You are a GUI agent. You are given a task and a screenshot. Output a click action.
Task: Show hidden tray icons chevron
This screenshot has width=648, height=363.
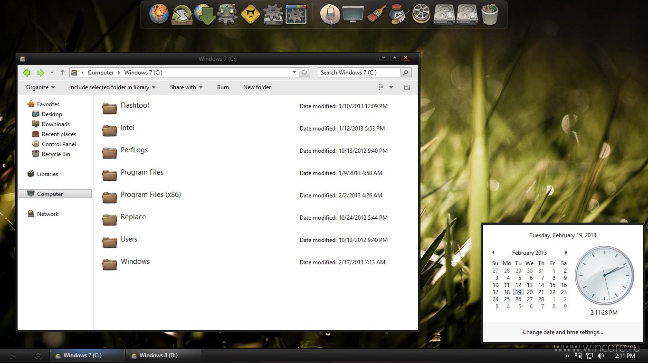tap(567, 356)
